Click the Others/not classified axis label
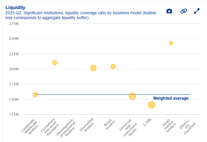 (x=188, y=126)
